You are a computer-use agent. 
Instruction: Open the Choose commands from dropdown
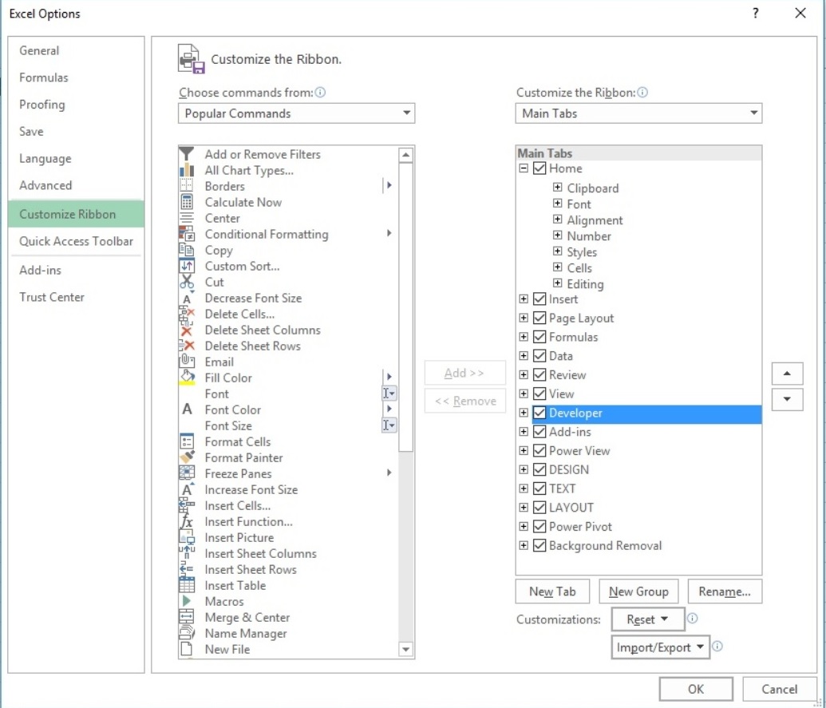coord(297,113)
